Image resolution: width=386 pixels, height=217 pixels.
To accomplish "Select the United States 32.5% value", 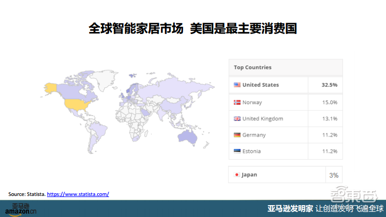I will pos(329,85).
